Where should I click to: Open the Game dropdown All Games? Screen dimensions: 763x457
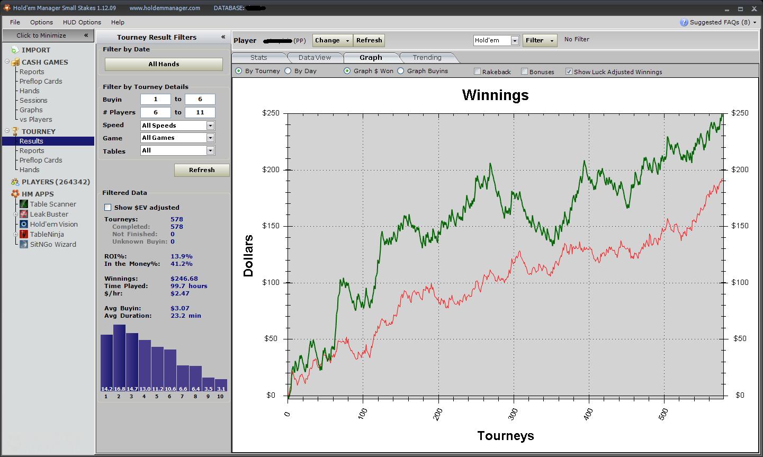pyautogui.click(x=177, y=138)
